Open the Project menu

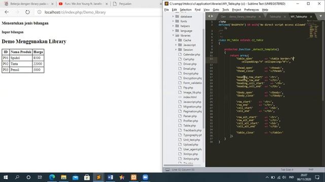click(236, 10)
